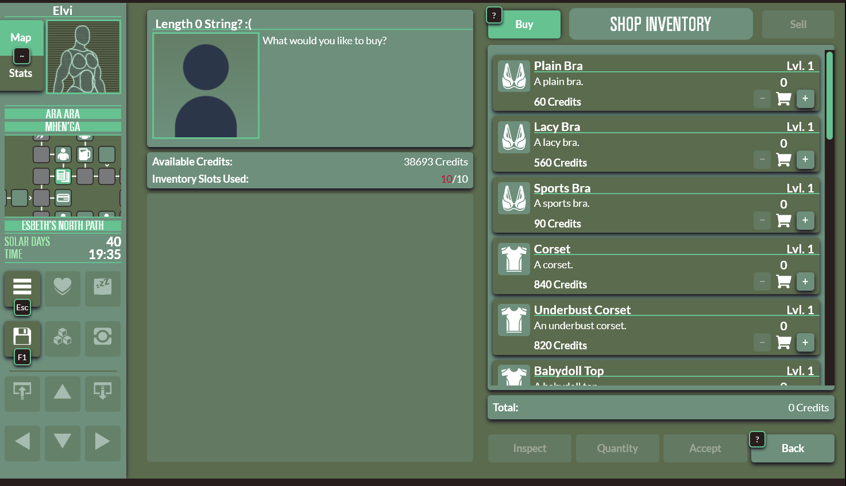Increase Underbust Corset quantity with plus
This screenshot has height=486, width=846.
coord(805,342)
